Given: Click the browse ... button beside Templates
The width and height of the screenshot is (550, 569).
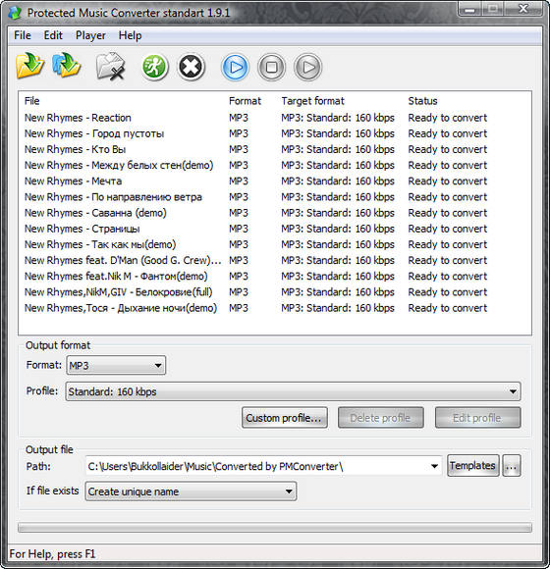Looking at the screenshot, I should [512, 466].
